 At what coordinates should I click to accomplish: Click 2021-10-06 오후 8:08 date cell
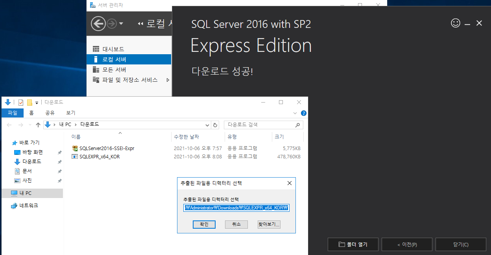point(198,156)
